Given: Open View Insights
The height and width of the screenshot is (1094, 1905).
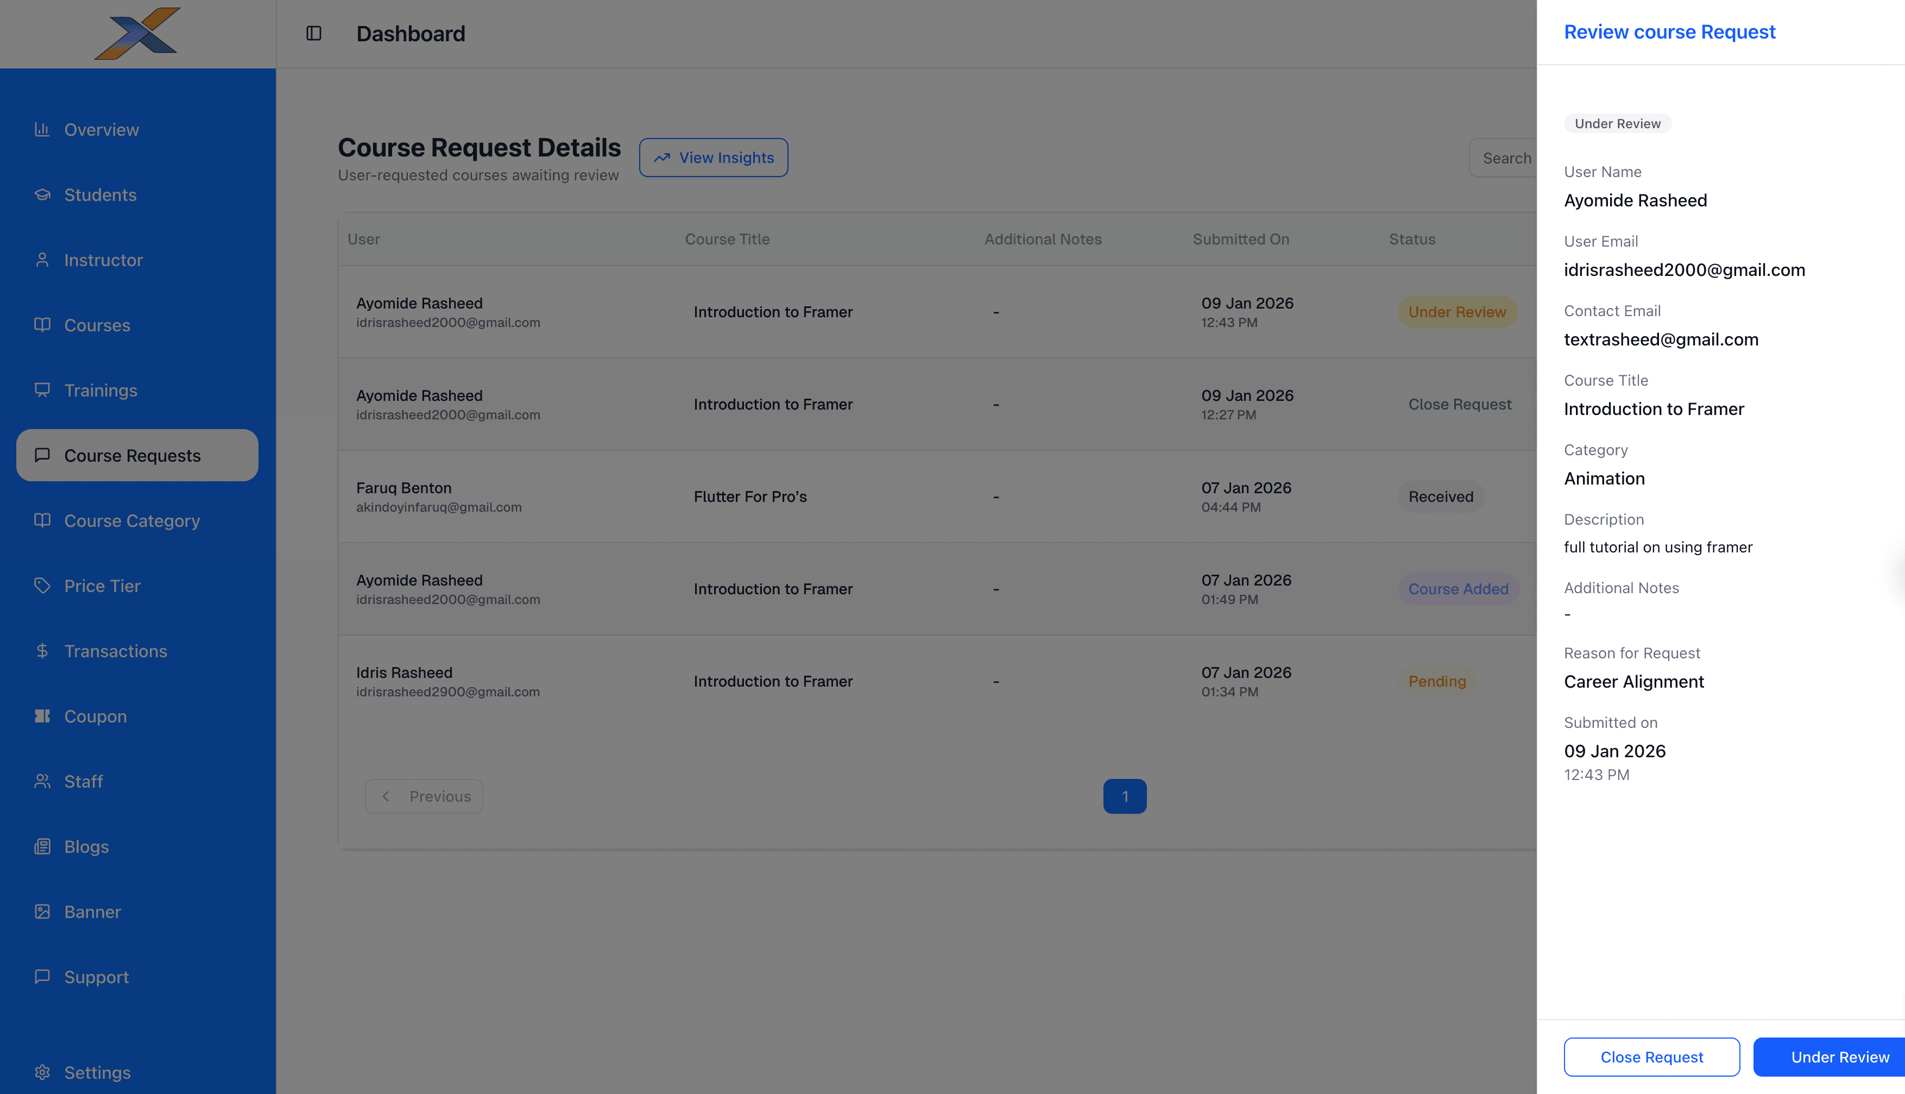Looking at the screenshot, I should pos(713,158).
